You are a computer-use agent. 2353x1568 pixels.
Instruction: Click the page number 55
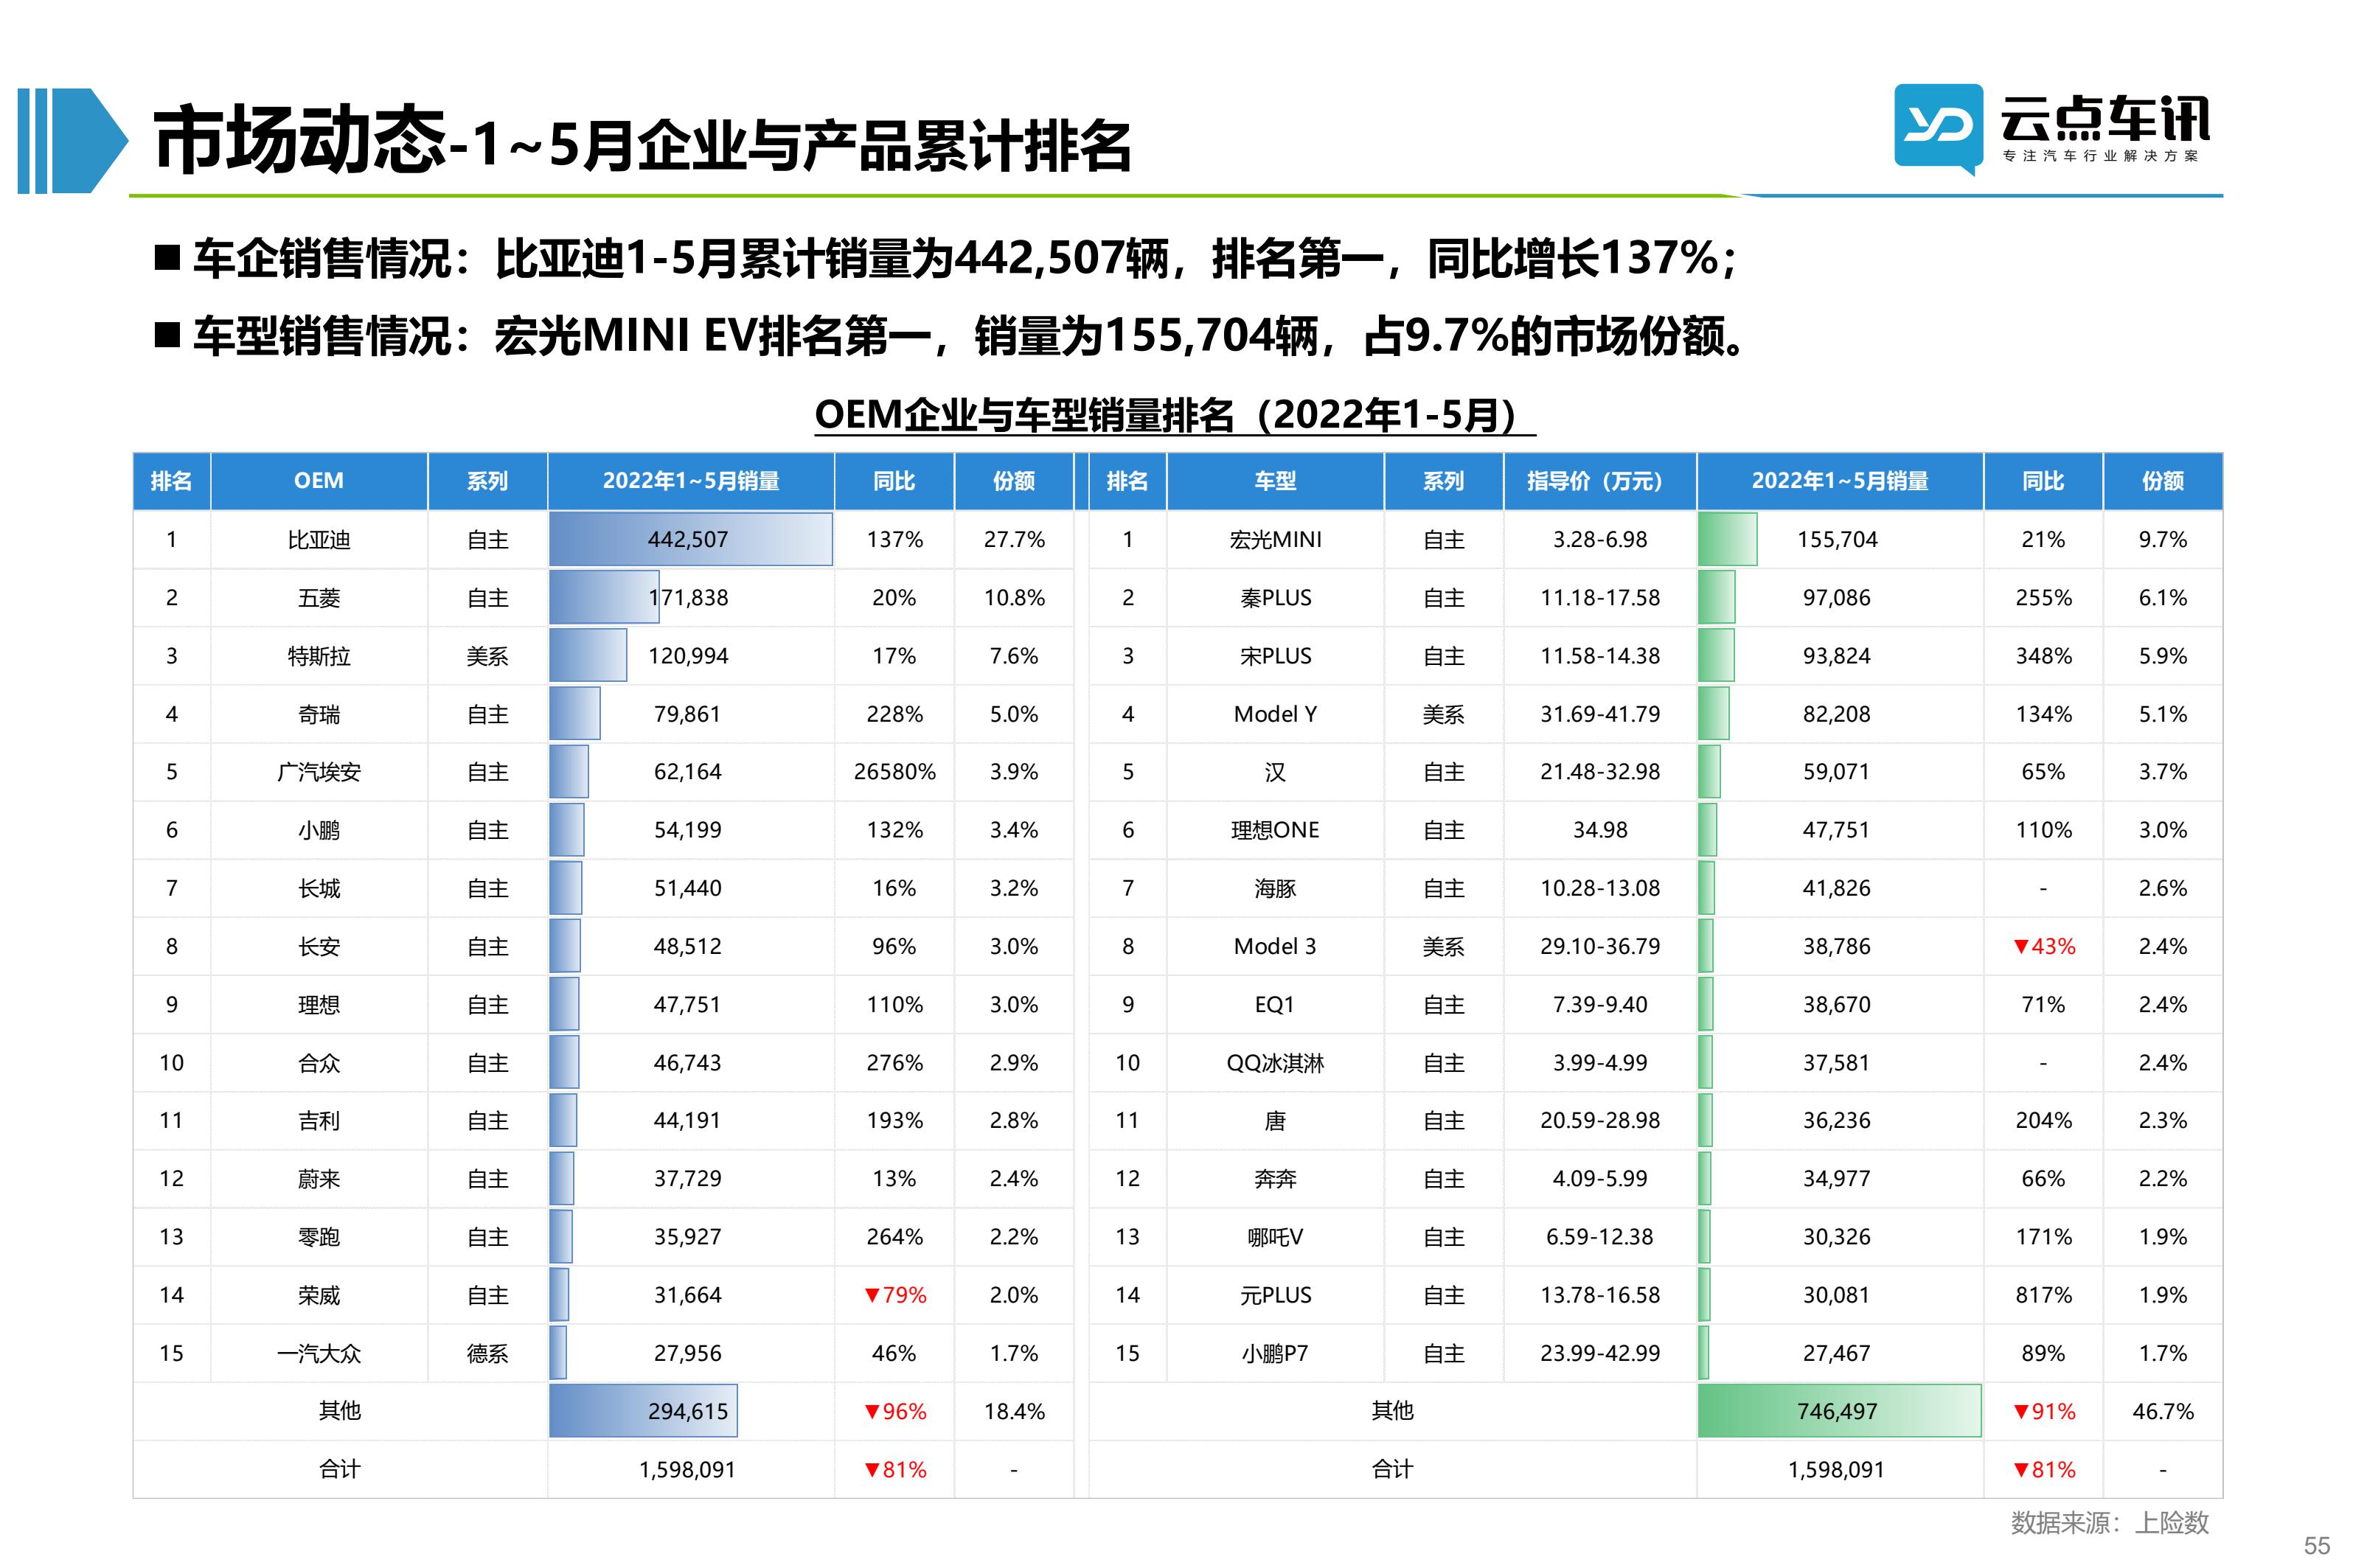[x=2317, y=1545]
